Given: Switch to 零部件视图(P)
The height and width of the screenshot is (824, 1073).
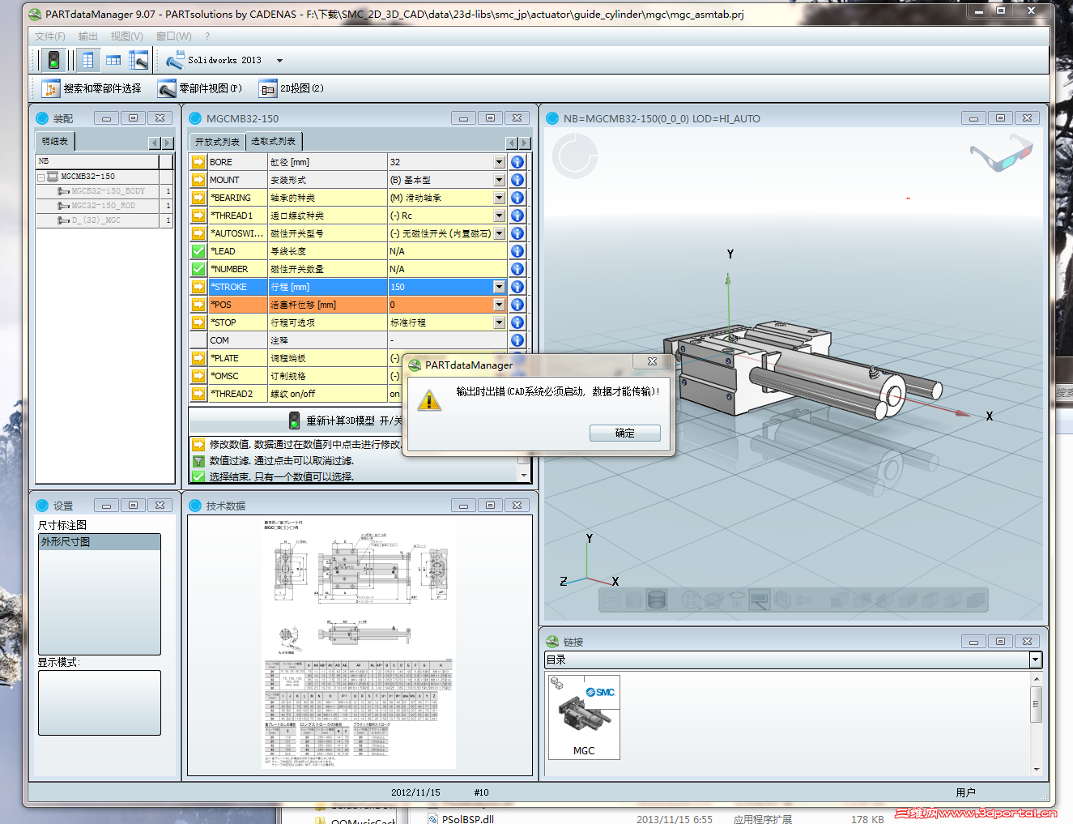Looking at the screenshot, I should [x=200, y=88].
